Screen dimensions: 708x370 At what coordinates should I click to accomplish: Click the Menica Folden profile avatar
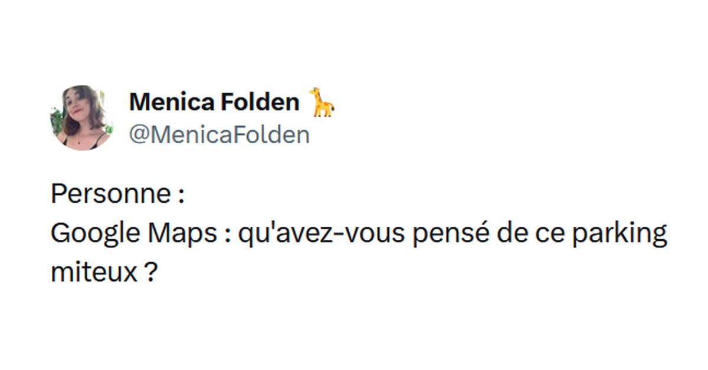(x=82, y=117)
